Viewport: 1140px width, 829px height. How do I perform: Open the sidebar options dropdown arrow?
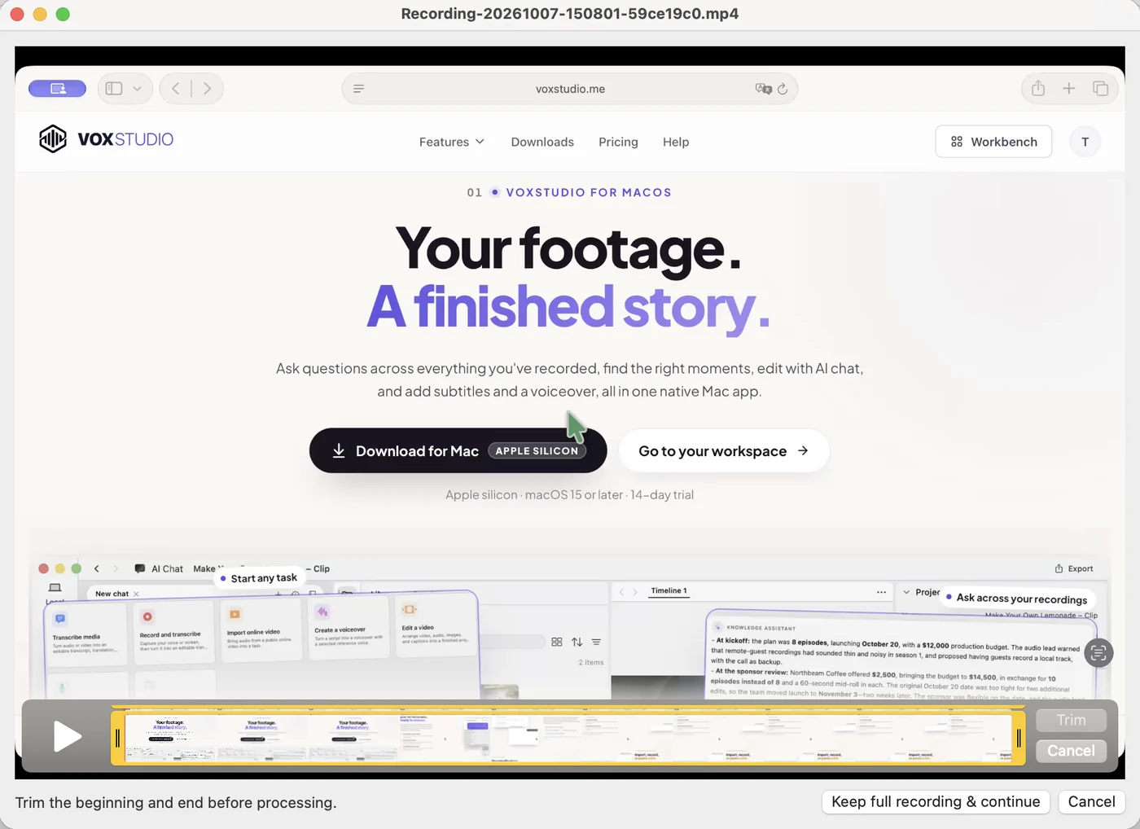(138, 89)
